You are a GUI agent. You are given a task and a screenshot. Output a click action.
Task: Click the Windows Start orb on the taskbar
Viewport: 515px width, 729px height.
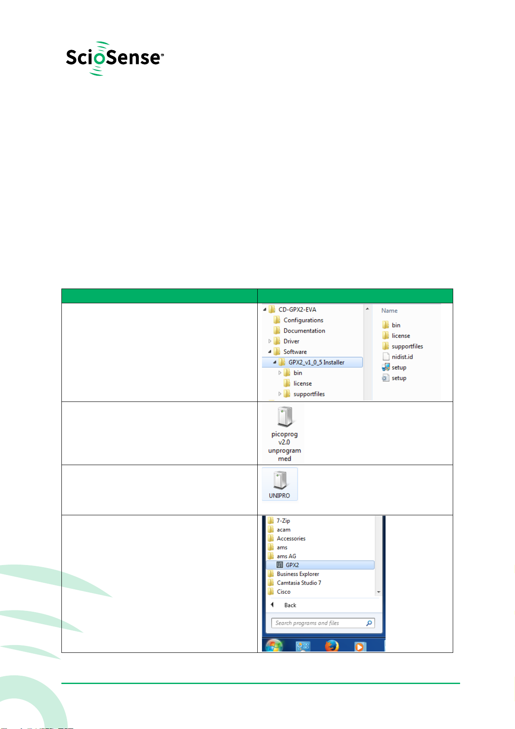pos(274,645)
